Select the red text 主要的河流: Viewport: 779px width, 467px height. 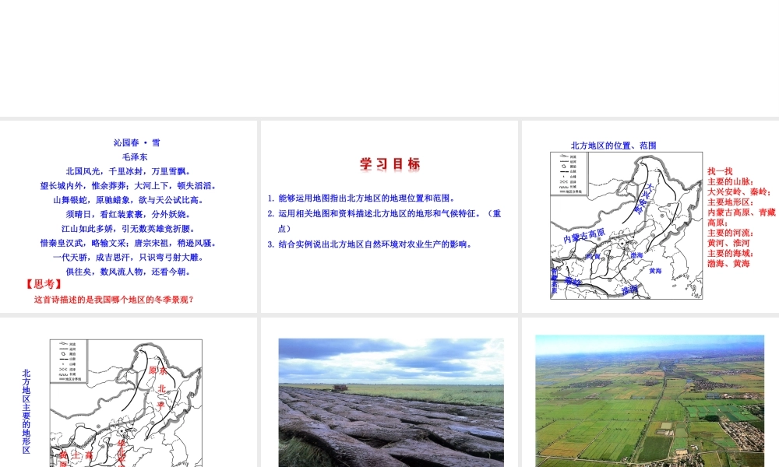point(731,233)
